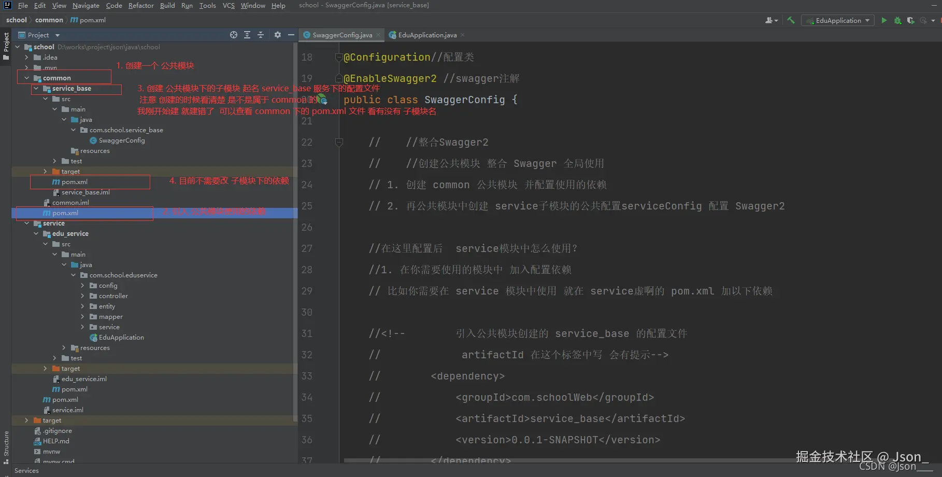Image resolution: width=942 pixels, height=477 pixels.
Task: Collapse the service_base module
Action: [x=36, y=89]
